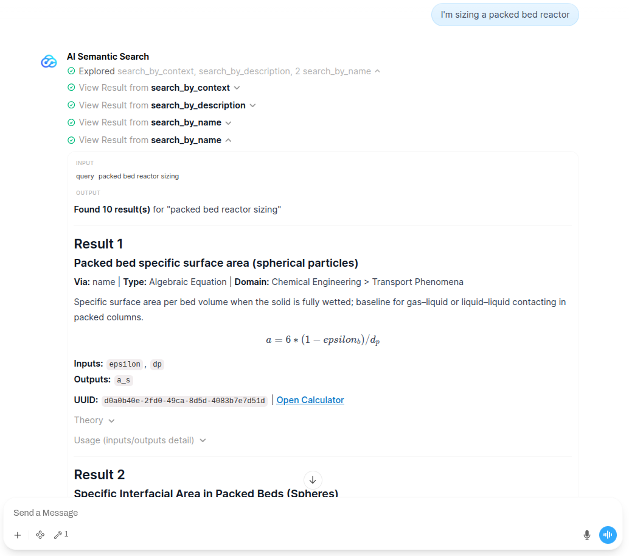
Task: Expand View Result from search_by_description
Action: click(252, 105)
